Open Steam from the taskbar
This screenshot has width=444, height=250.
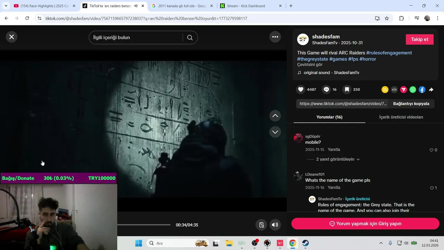click(305, 243)
